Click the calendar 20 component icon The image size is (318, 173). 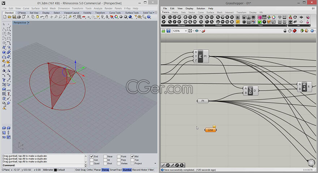[264, 17]
